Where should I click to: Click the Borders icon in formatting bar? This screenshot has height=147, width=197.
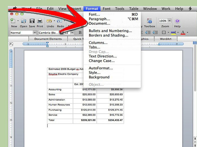164,33
